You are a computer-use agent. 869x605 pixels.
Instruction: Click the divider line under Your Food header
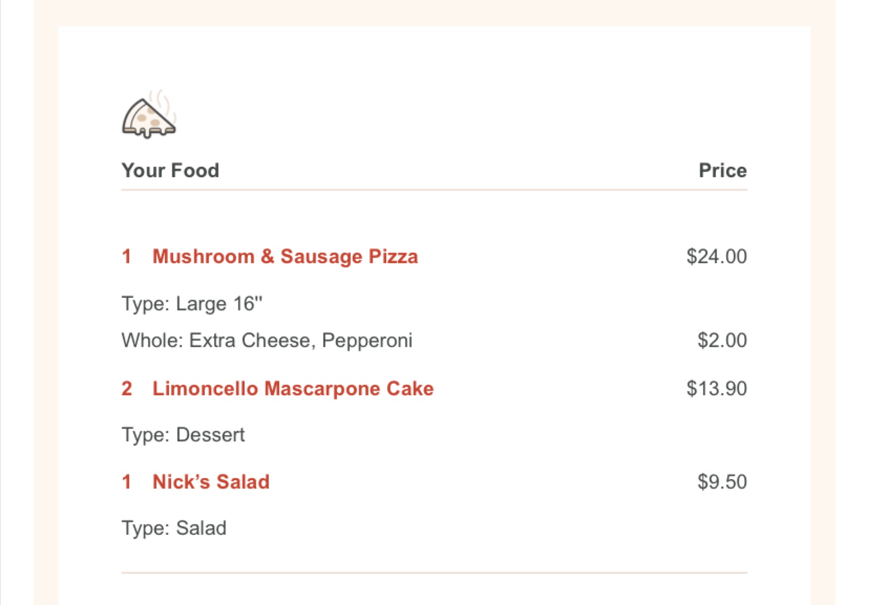pyautogui.click(x=434, y=190)
